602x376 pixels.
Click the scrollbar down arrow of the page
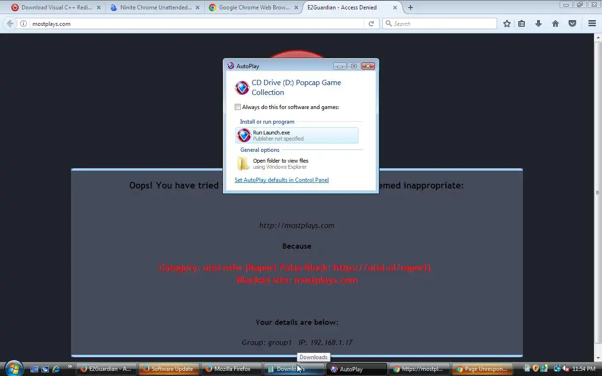coord(598,358)
